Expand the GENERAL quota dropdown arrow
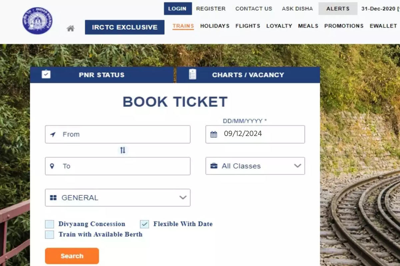400x266 pixels. [x=183, y=198]
